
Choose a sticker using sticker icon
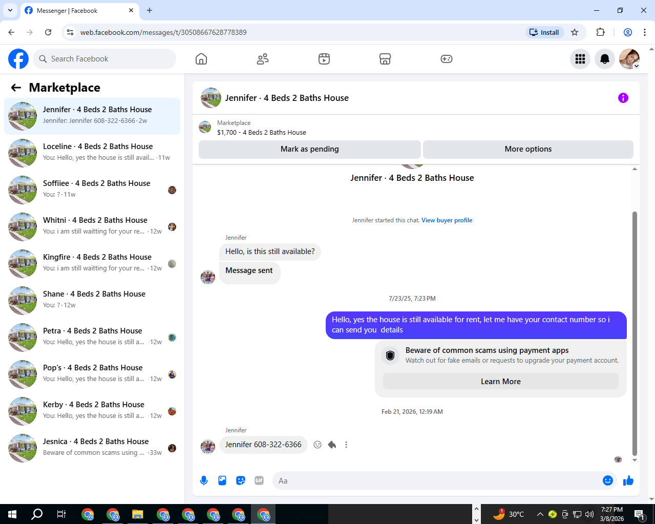(241, 480)
